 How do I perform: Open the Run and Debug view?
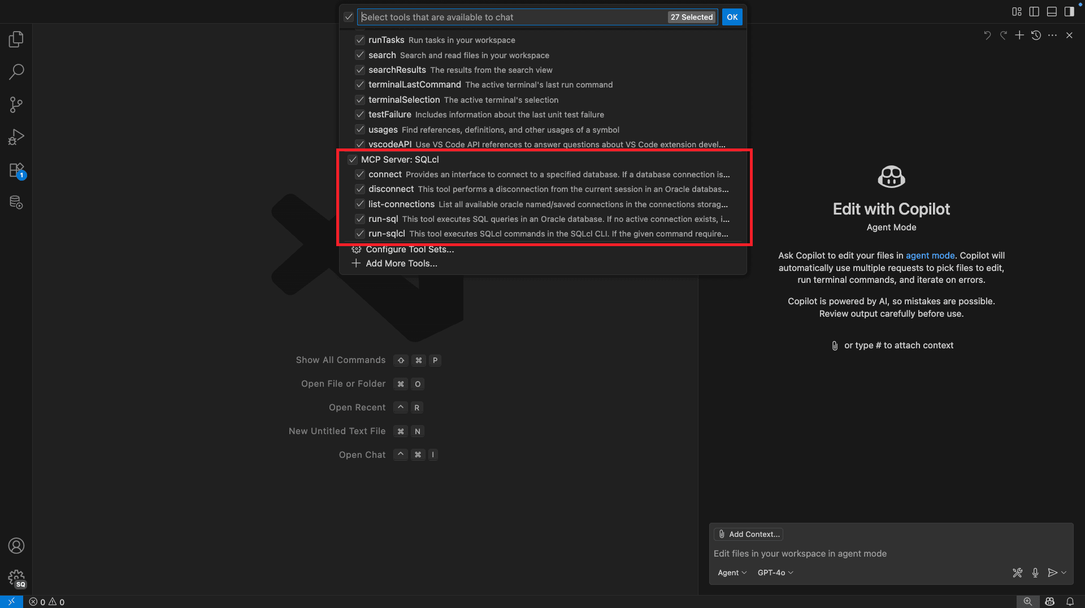click(16, 137)
